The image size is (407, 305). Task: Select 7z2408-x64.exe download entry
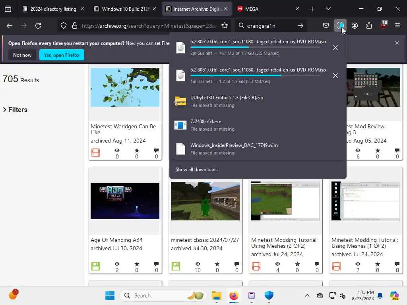(258, 125)
